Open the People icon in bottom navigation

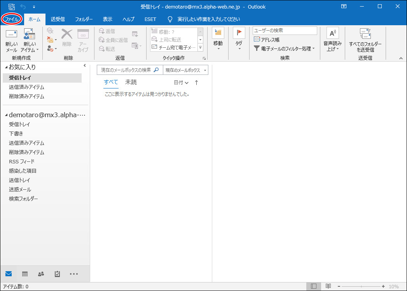click(x=41, y=274)
